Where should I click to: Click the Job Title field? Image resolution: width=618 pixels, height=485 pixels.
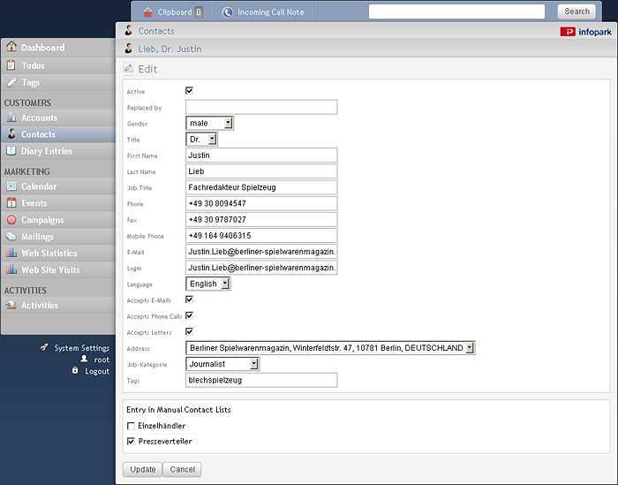click(261, 187)
